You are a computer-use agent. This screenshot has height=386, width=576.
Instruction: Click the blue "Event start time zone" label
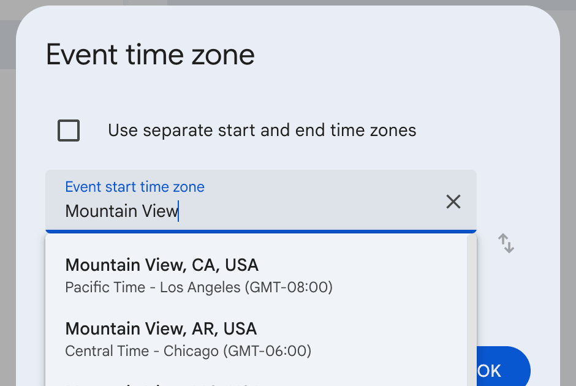click(135, 187)
